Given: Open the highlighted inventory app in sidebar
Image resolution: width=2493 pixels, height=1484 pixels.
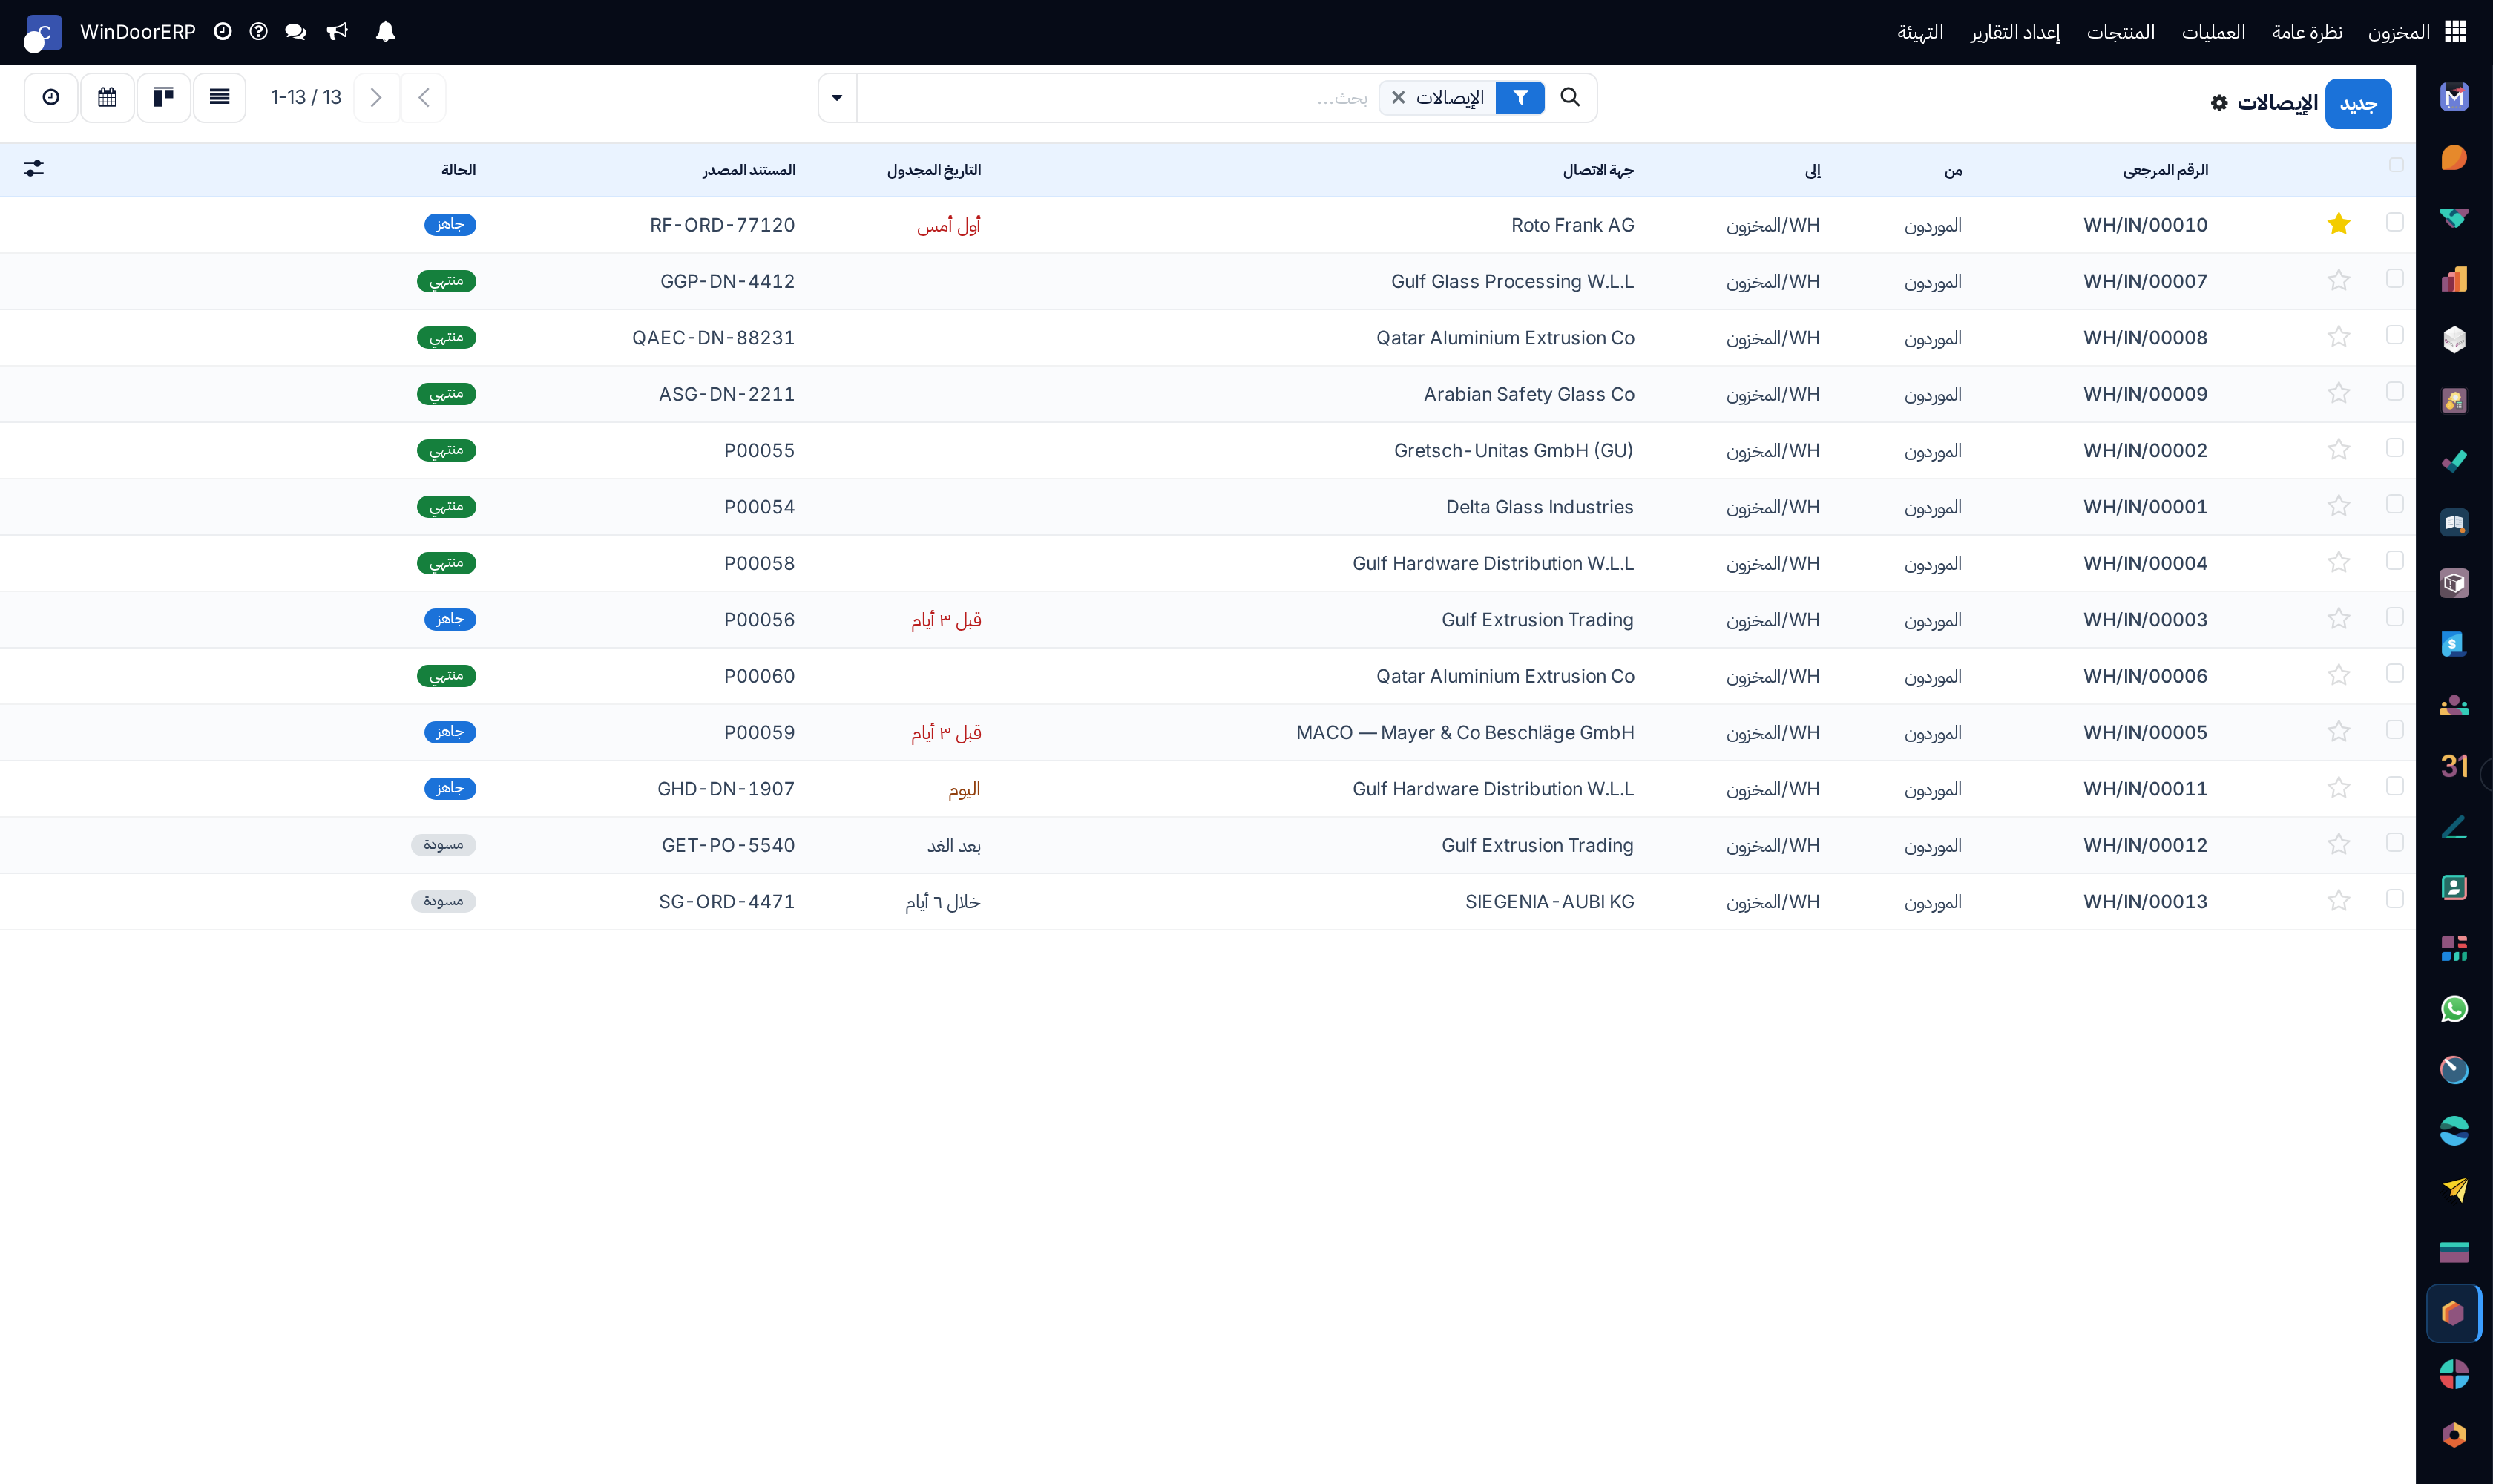Looking at the screenshot, I should [x=2454, y=1313].
